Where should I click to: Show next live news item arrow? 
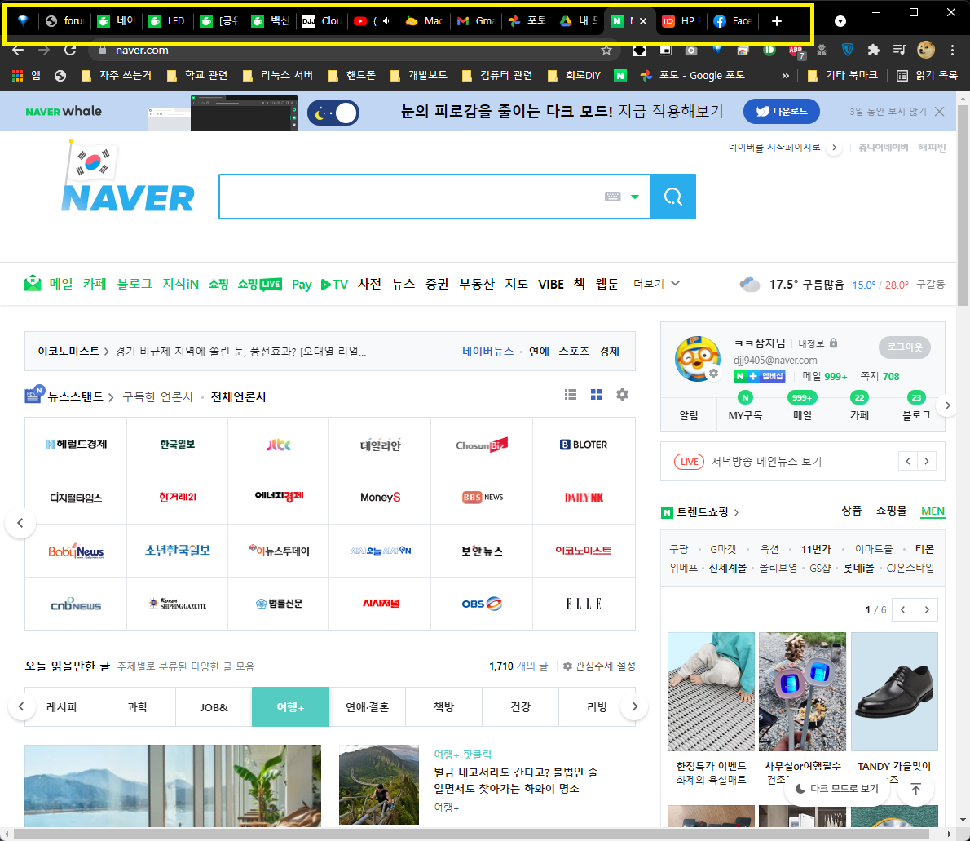tap(927, 462)
